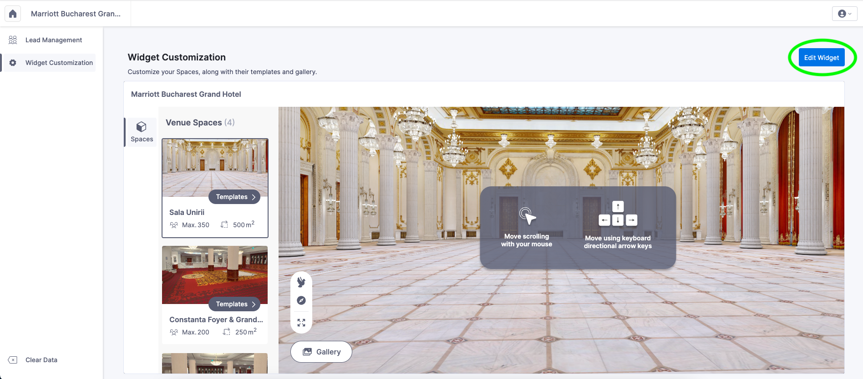
Task: Click the Marriott Bucharest Gran... tab title
Action: 76,14
